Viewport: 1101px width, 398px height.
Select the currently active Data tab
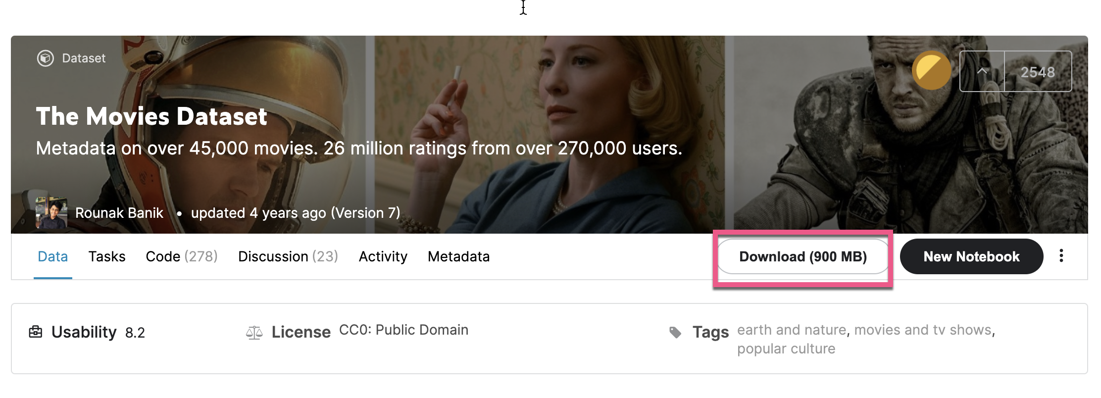[x=52, y=256]
